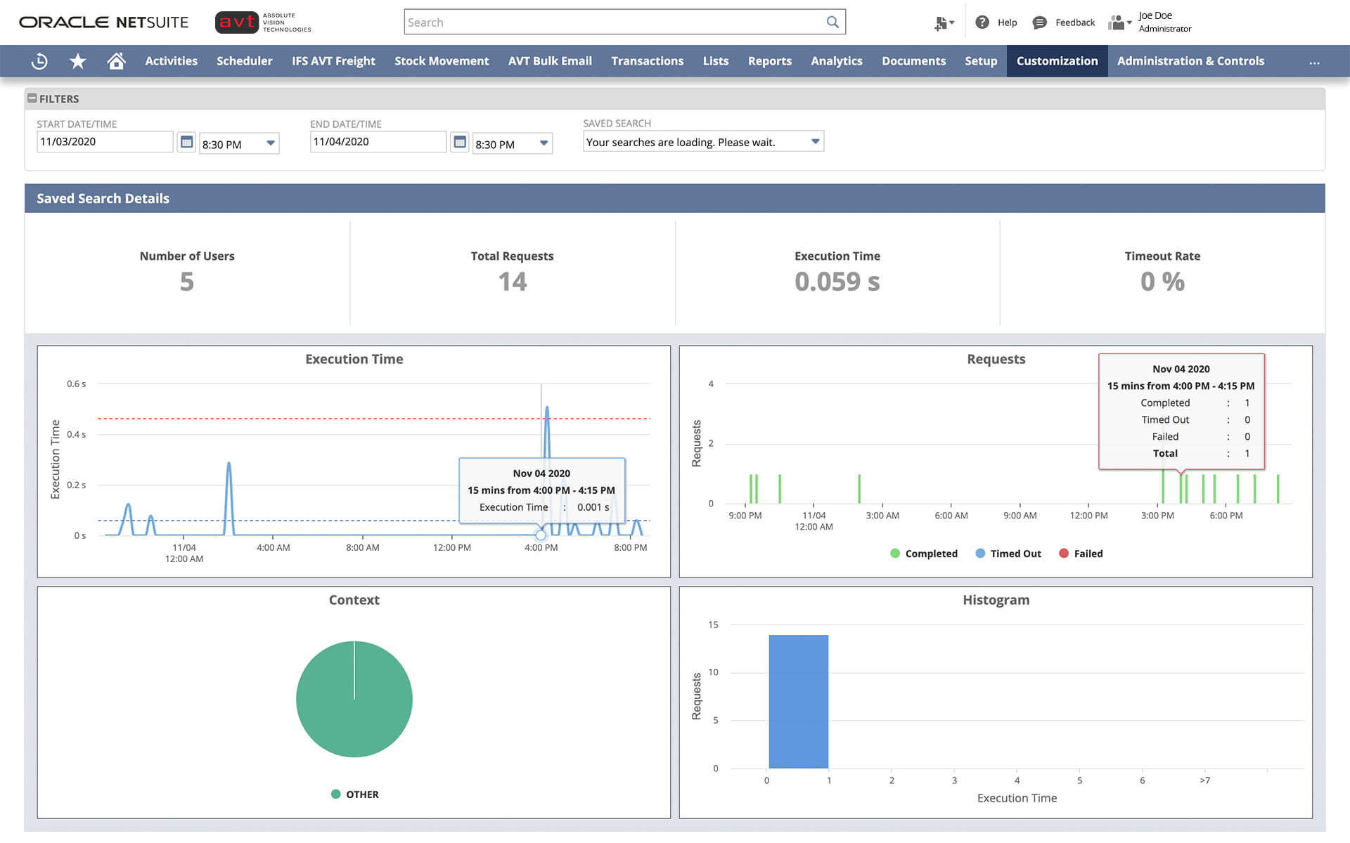The image size is (1350, 843).
Task: Open the Saved Search dropdown
Action: 815,141
